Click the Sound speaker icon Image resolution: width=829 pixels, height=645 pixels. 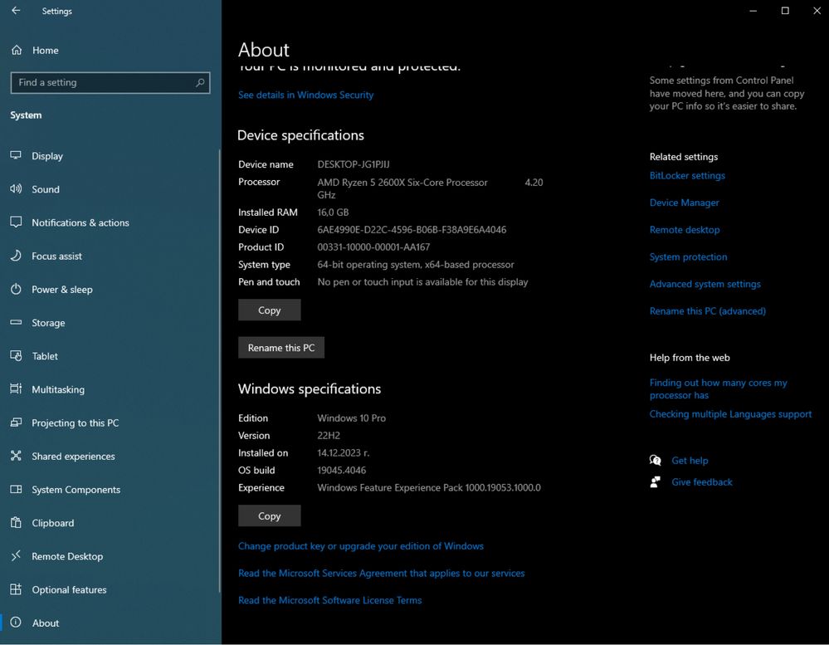(x=16, y=188)
